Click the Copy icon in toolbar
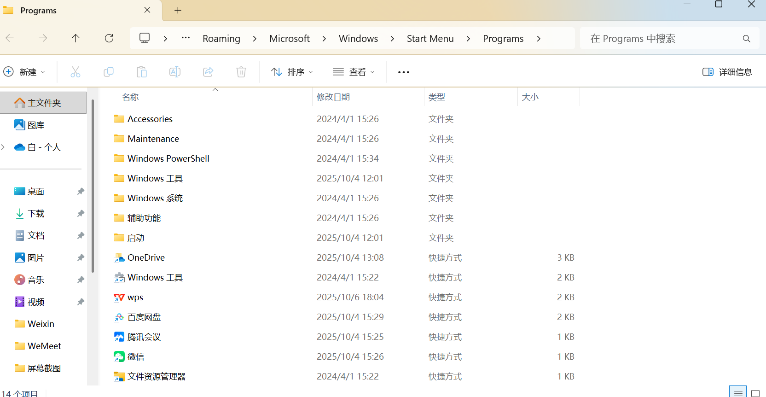The width and height of the screenshot is (766, 397). pyautogui.click(x=109, y=72)
